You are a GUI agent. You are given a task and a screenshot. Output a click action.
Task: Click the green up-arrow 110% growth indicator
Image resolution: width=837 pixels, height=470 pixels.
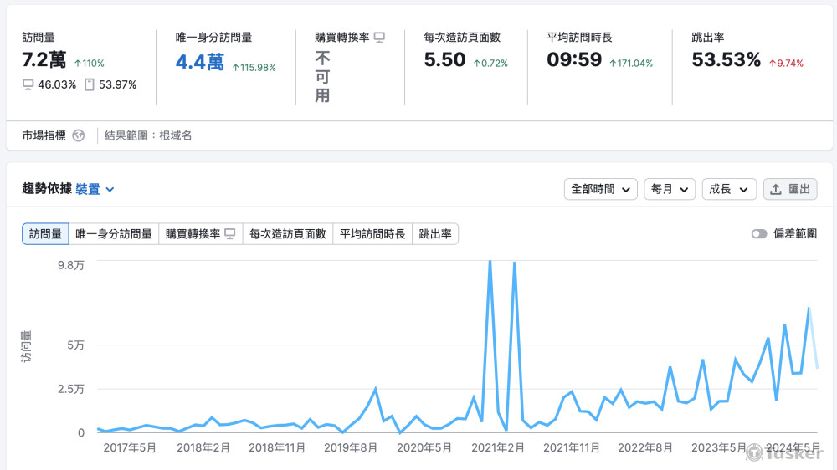click(89, 64)
